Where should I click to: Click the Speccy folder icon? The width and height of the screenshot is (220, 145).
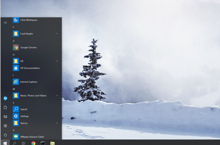(16, 123)
